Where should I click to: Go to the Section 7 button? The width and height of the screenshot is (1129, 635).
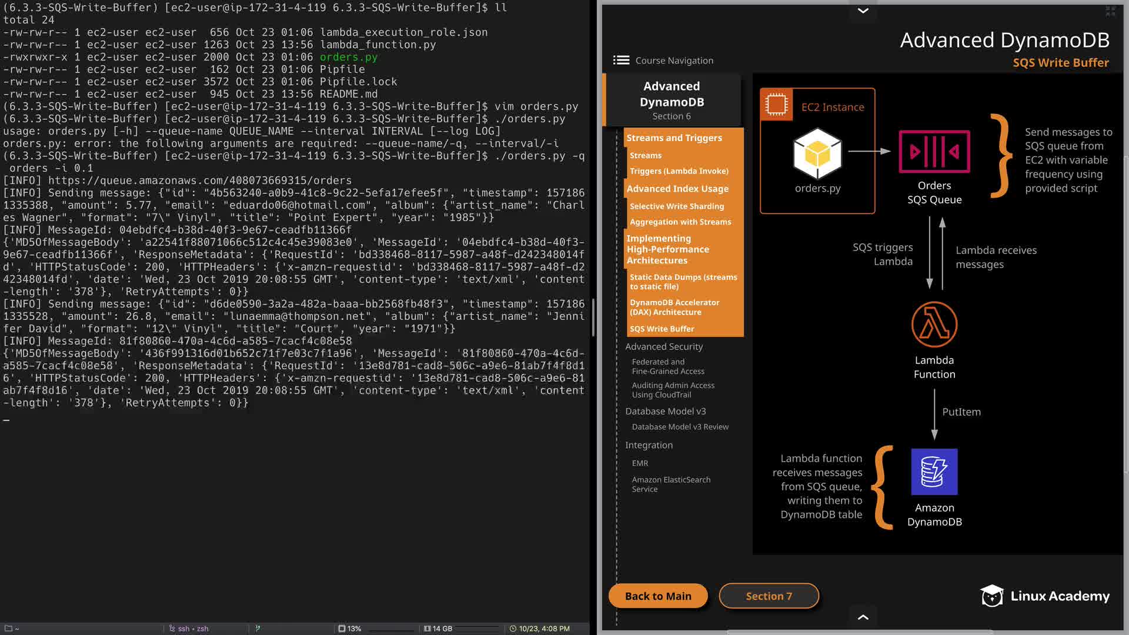click(769, 596)
